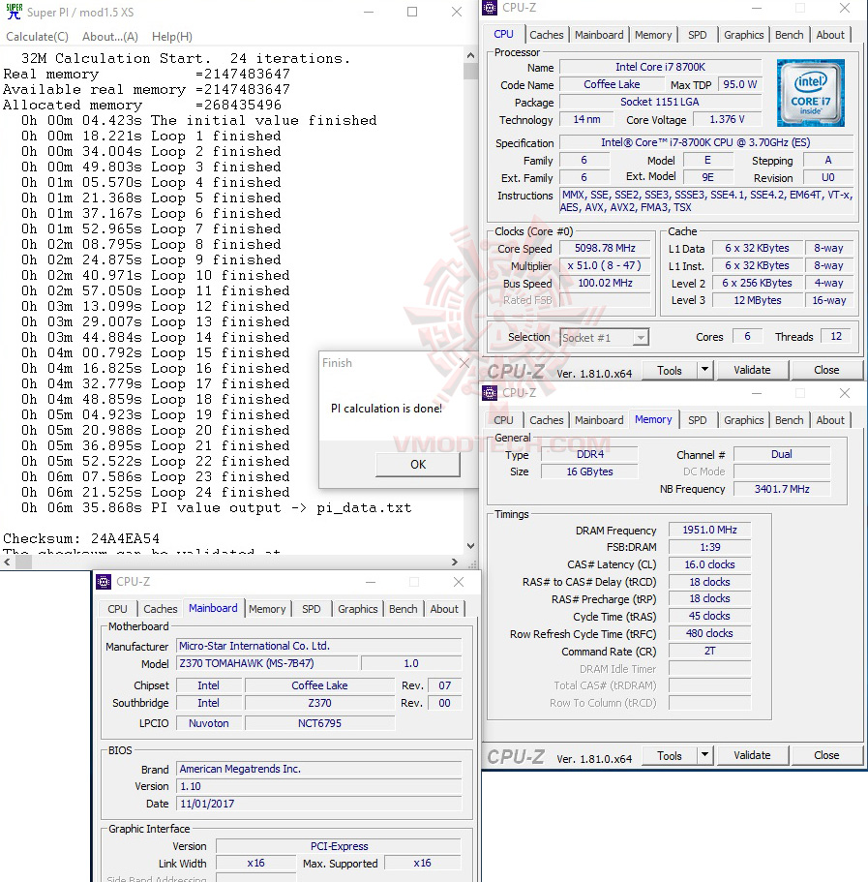Open SPD tab in Memory CPU-Z window
This screenshot has width=868, height=882.
[697, 419]
